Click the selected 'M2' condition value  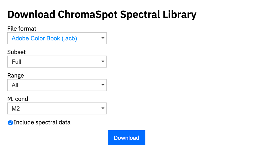(x=16, y=109)
